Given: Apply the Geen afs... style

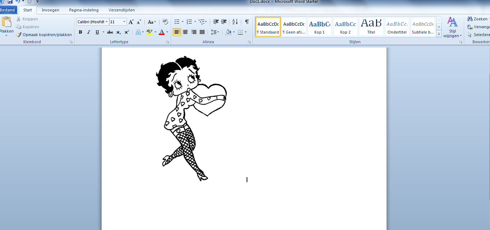Looking at the screenshot, I should [294, 27].
